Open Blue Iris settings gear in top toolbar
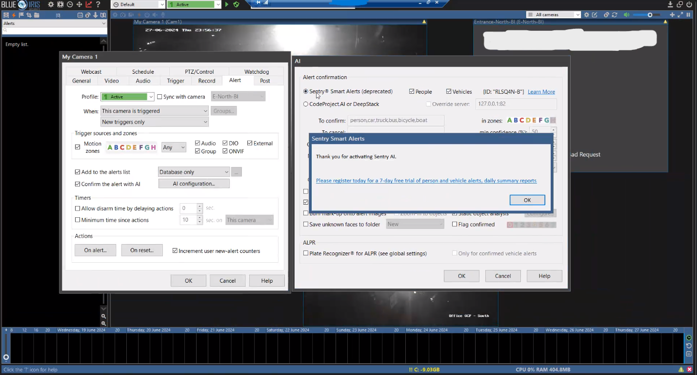The width and height of the screenshot is (697, 375). point(51,4)
